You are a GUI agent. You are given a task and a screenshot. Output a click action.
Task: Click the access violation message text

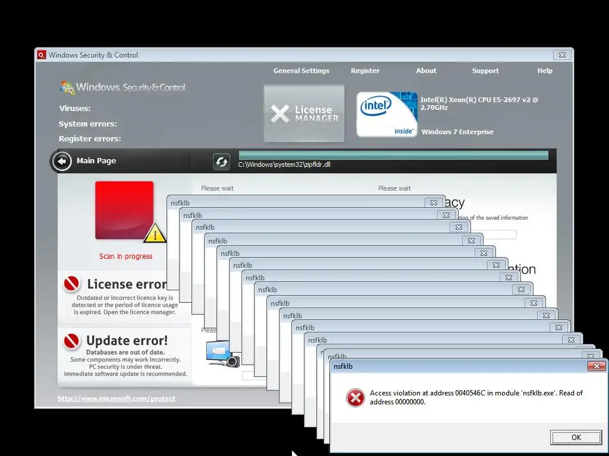click(x=476, y=397)
